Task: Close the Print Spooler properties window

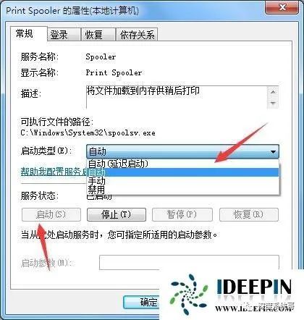Action: pyautogui.click(x=283, y=7)
